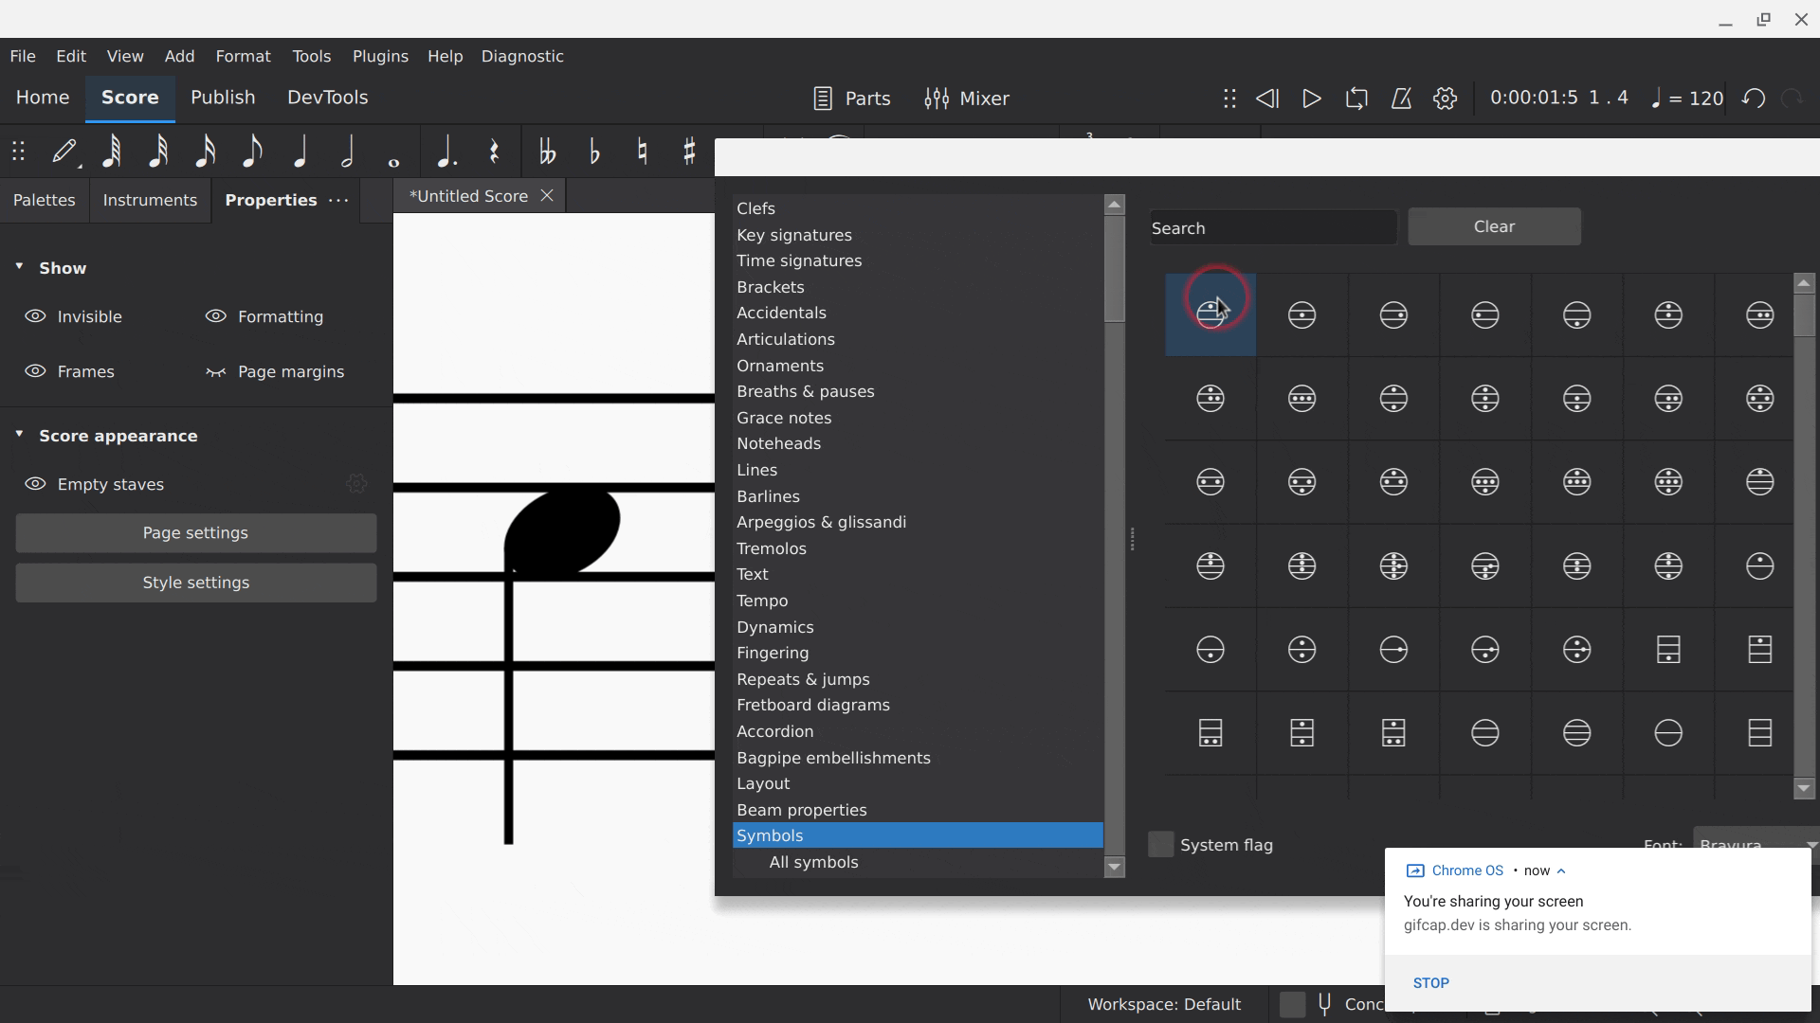This screenshot has height=1023, width=1820.
Task: Switch to the Publish tab
Action: pyautogui.click(x=223, y=97)
